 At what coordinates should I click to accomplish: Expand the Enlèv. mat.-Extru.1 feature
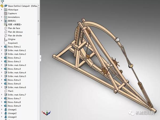2,50
